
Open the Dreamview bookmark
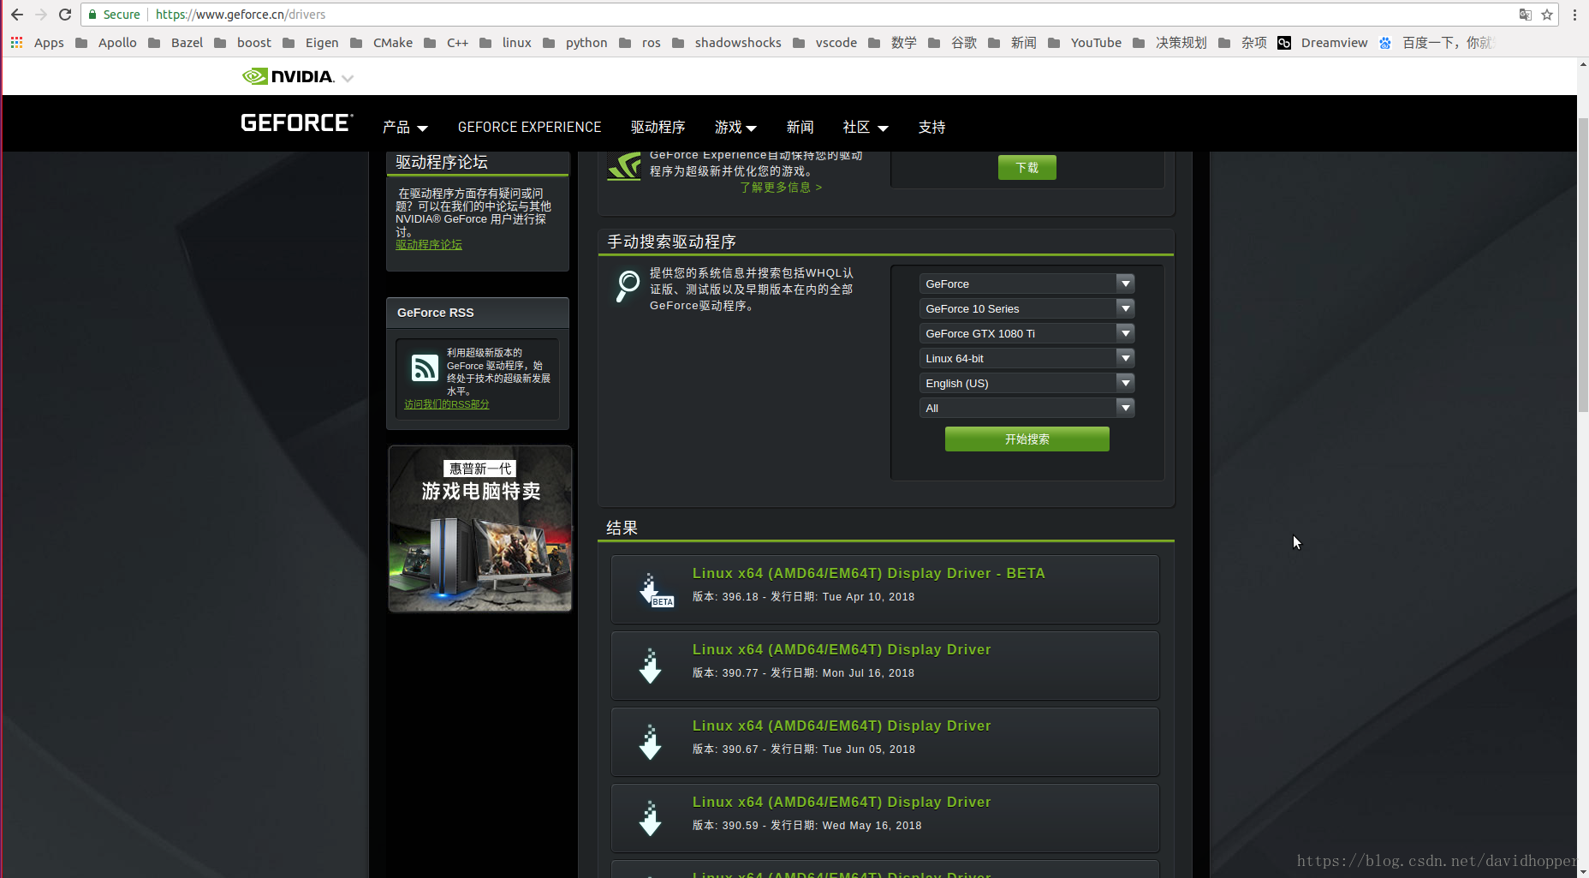point(1323,43)
